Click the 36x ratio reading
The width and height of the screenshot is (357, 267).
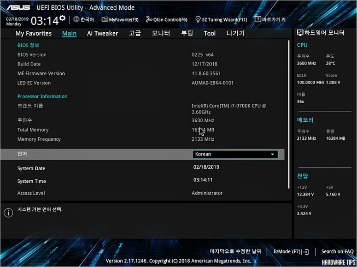click(x=301, y=102)
